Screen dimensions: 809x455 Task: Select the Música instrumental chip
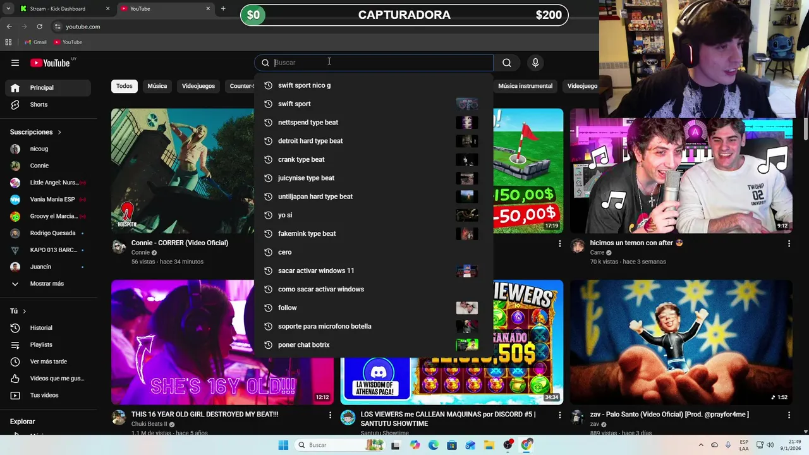525,86
